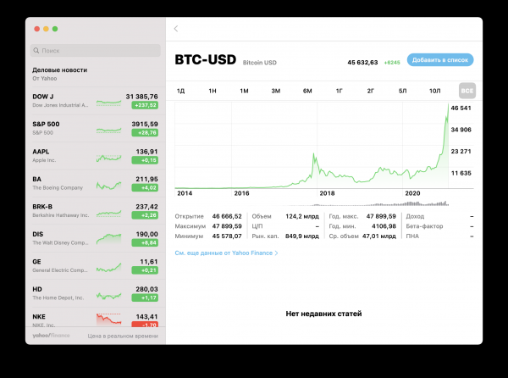
Task: Click the BTC price 45 632,63
Action: tap(362, 62)
